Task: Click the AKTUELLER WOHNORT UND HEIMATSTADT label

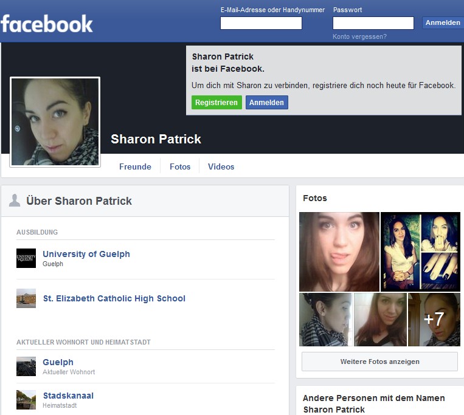Action: pyautogui.click(x=83, y=342)
